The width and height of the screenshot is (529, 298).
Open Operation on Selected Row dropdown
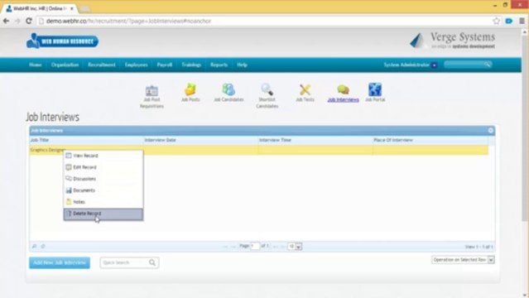(463, 260)
